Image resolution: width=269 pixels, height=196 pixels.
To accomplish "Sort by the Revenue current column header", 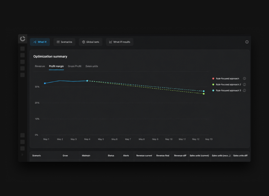I will point(144,156).
